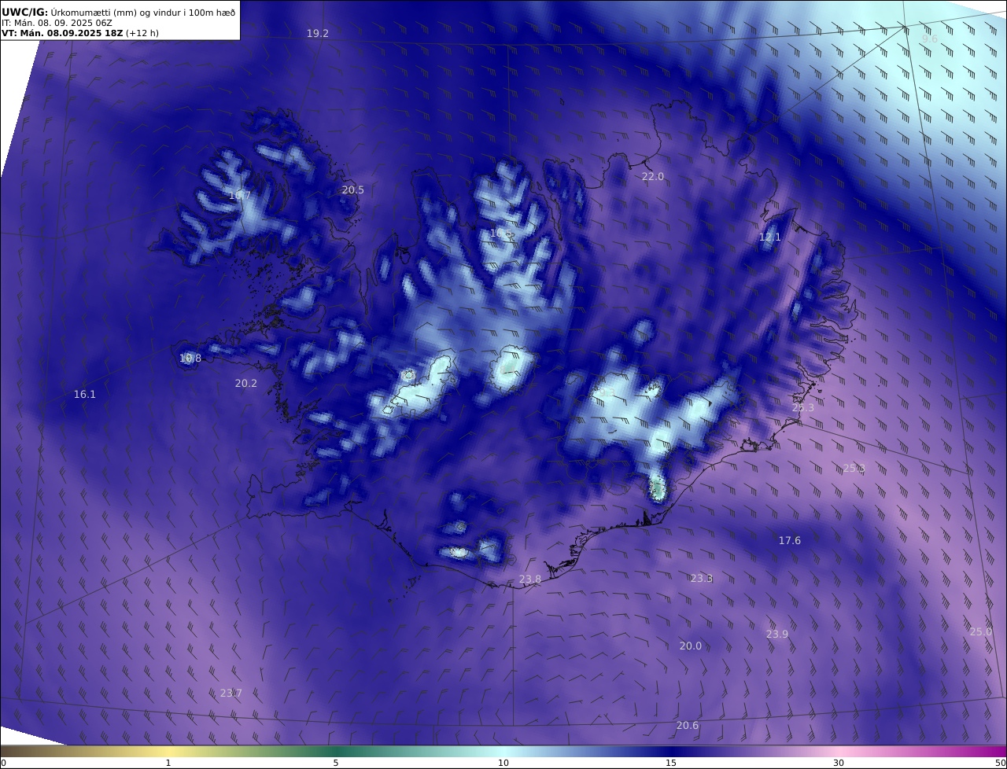Click the 22.0 value label
This screenshot has height=769, width=1007.
pos(653,176)
